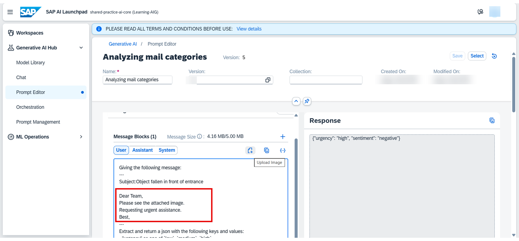The image size is (519, 241).
Task: Click the Message Size info icon
Action: (199, 136)
